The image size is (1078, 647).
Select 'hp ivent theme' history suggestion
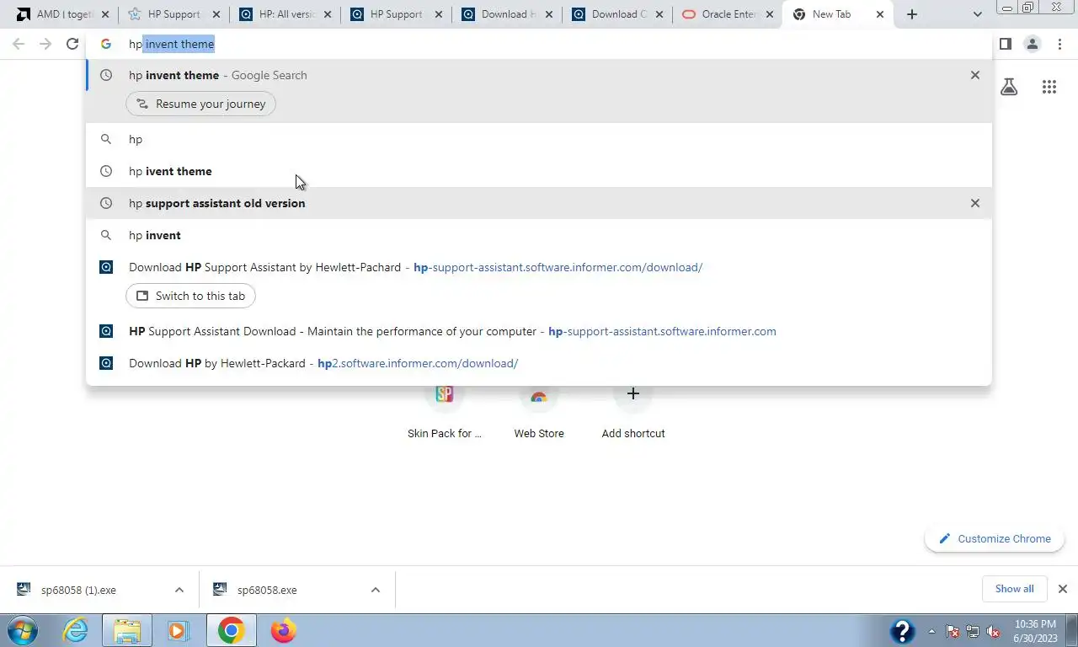(539, 171)
